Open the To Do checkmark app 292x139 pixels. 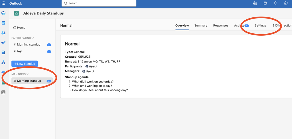point(3,43)
